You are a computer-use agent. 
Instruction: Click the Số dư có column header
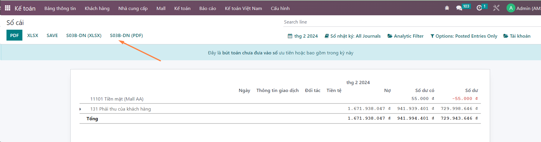point(425,91)
